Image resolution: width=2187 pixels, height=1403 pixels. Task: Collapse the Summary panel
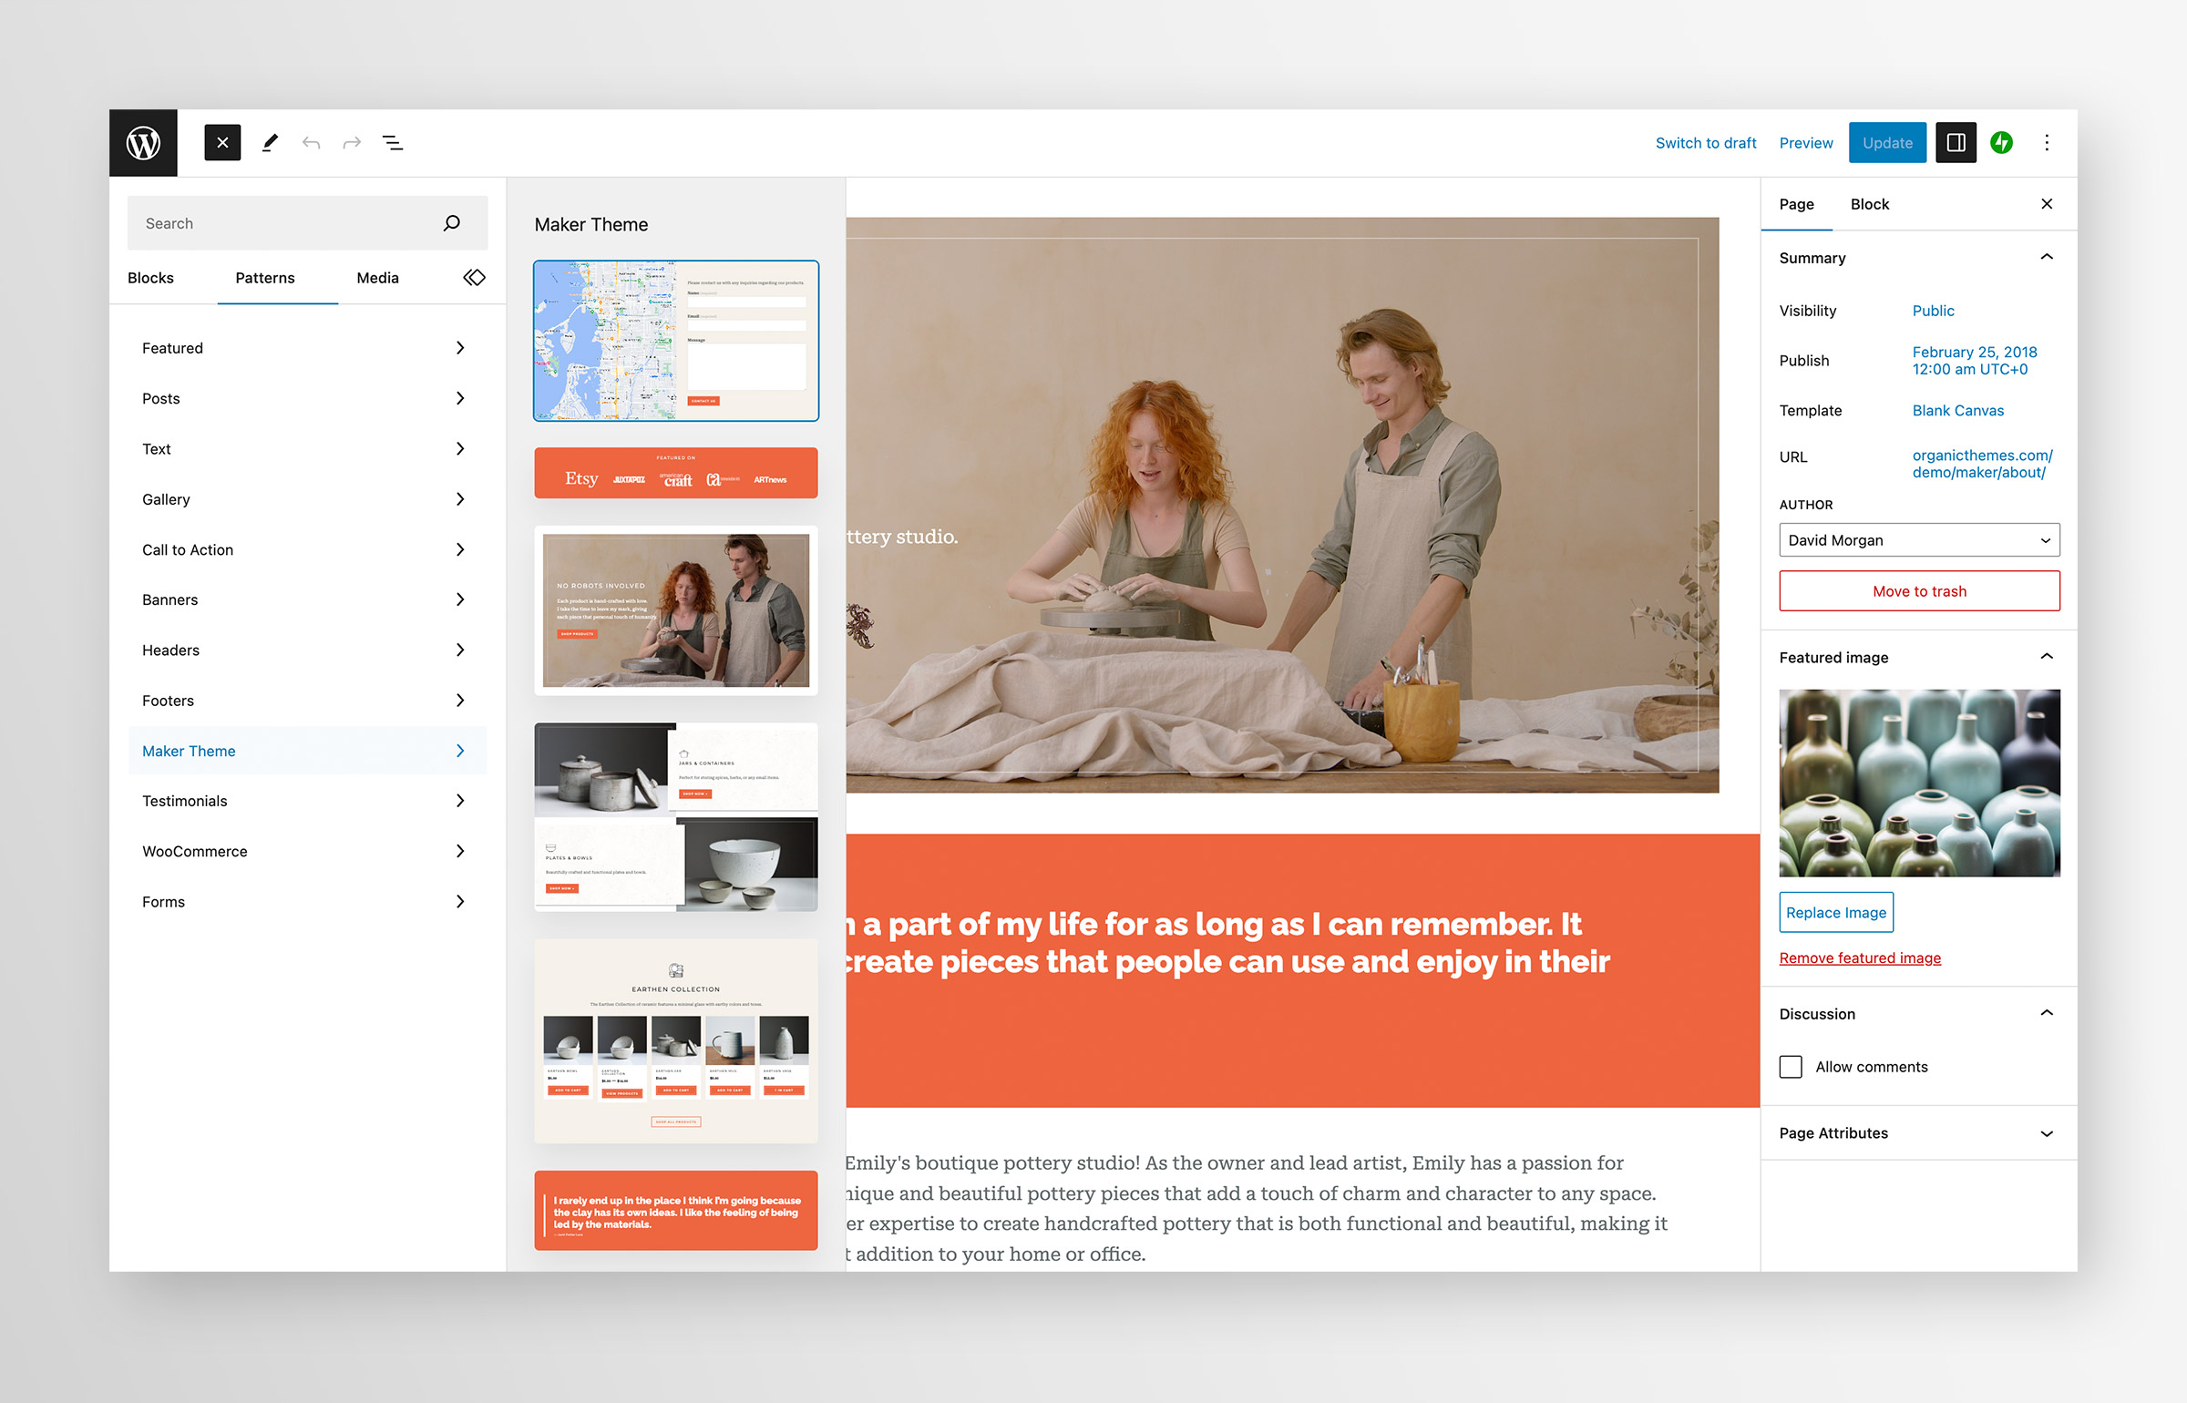coord(2047,258)
